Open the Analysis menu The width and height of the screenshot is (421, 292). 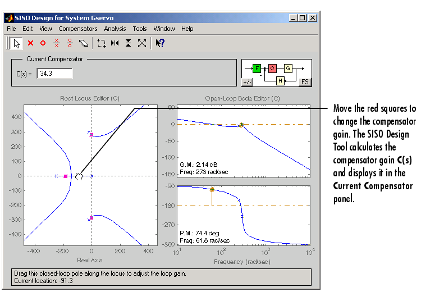click(x=115, y=29)
